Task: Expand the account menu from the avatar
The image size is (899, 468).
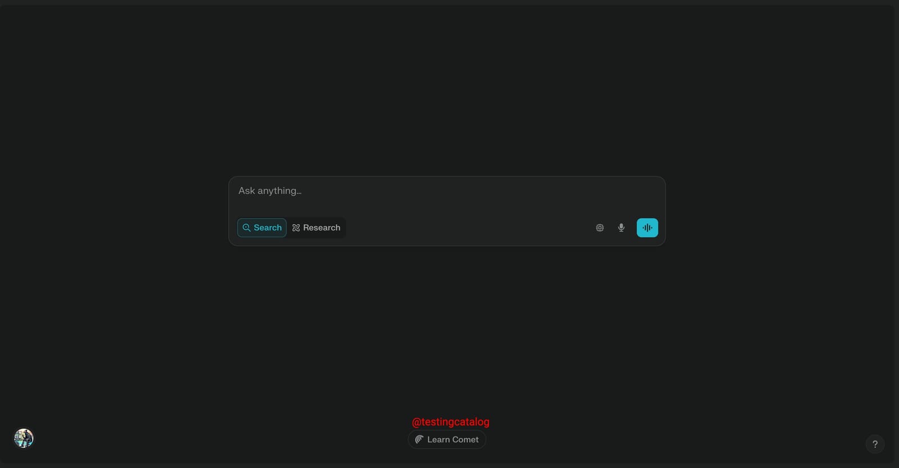Action: point(24,438)
